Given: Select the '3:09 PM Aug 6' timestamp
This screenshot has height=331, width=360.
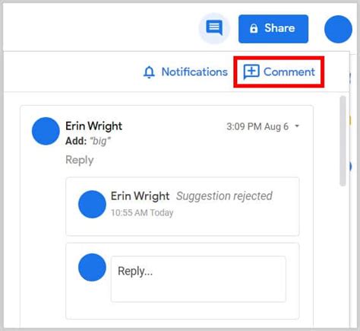Looking at the screenshot, I should pyautogui.click(x=257, y=126).
